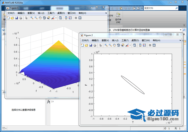The height and width of the screenshot is (132, 188).
Task: Select Zoom In tool in Figure 1
Action: (32, 18)
